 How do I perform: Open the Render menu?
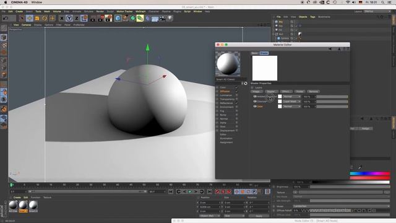click(x=100, y=11)
